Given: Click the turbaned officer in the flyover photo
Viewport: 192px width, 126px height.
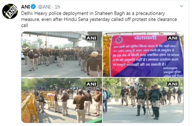Looking at the screenshot, I should point(94,64).
